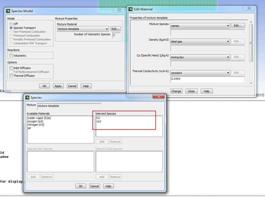Viewport: 265px width, 197px height.
Task: Click Remove under Selected Solid Species
Action: point(115,177)
